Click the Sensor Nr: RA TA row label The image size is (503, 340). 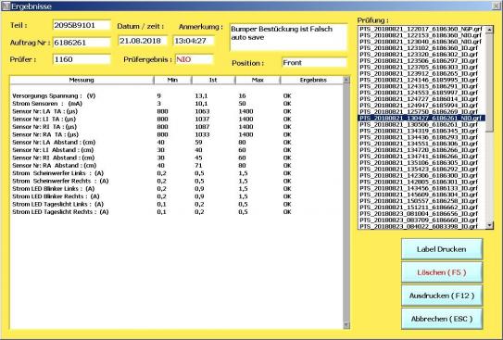tap(45, 134)
